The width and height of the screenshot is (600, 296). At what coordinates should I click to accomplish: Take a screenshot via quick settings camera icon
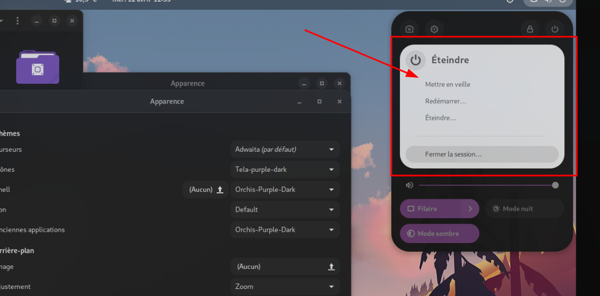(x=409, y=29)
